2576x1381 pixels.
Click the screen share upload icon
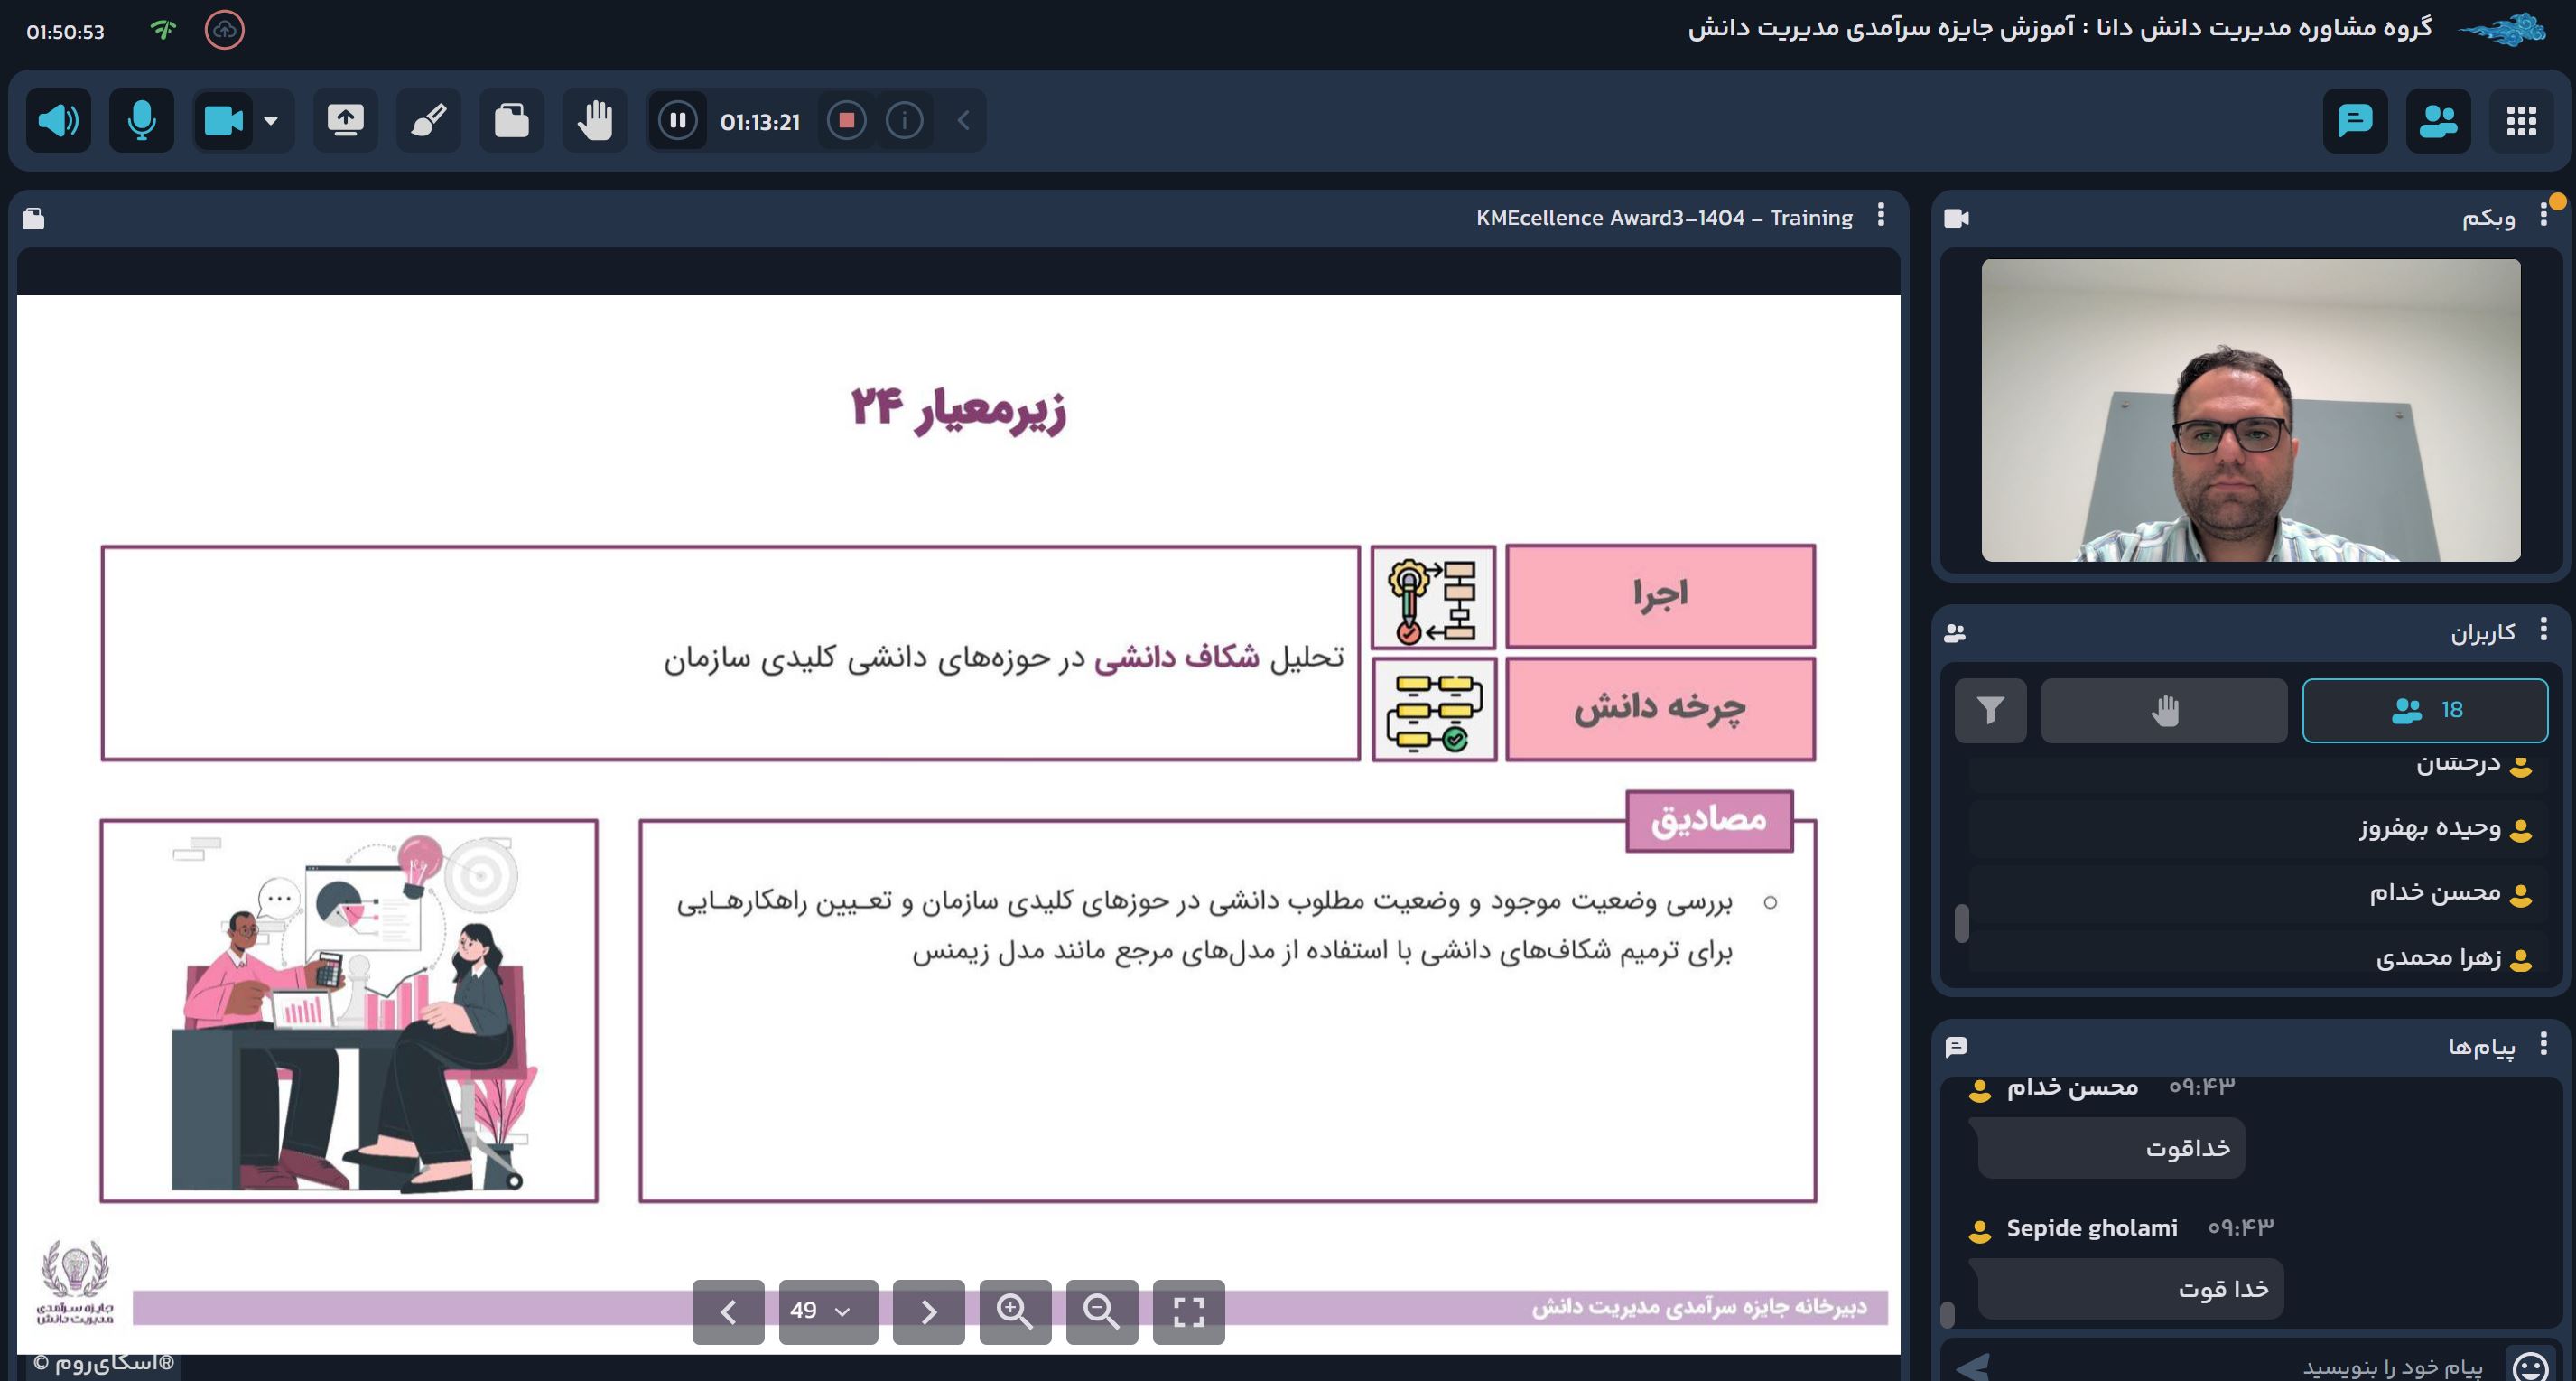[x=345, y=121]
